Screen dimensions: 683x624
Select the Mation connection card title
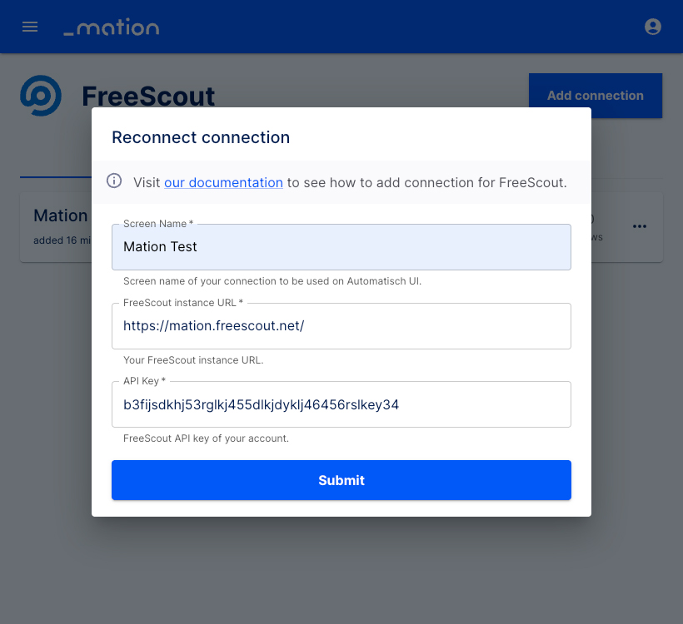point(62,215)
